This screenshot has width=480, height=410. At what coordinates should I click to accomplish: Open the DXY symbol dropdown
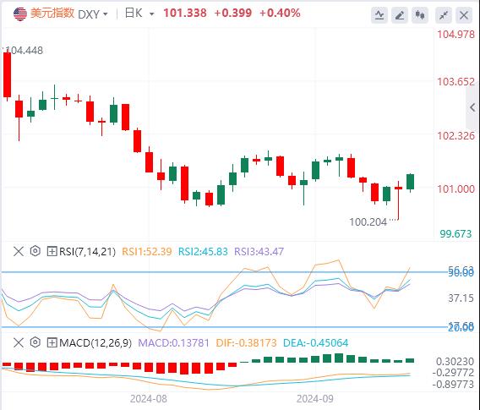(x=93, y=14)
